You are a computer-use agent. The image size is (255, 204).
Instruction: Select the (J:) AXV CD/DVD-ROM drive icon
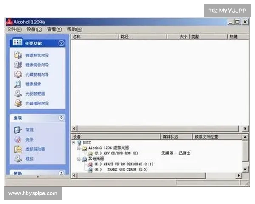(90, 153)
